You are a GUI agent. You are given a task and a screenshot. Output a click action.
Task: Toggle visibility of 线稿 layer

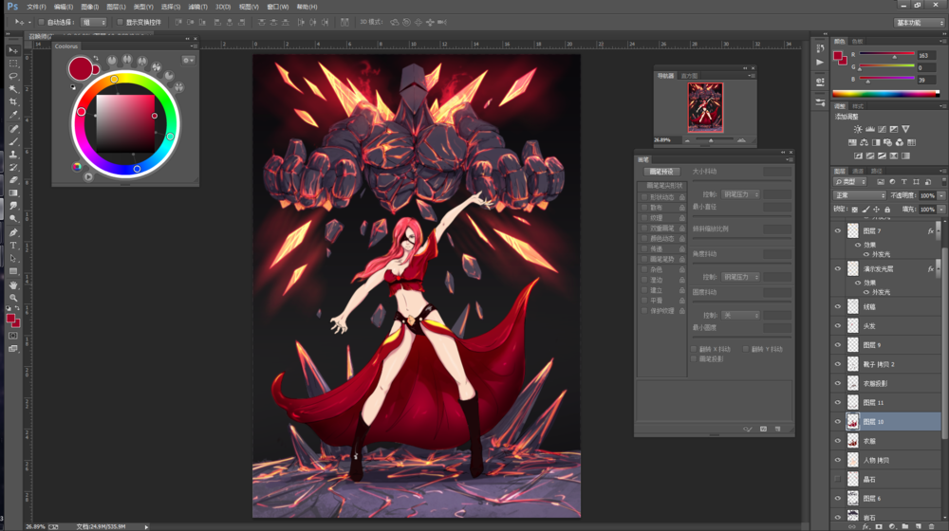pyautogui.click(x=837, y=306)
